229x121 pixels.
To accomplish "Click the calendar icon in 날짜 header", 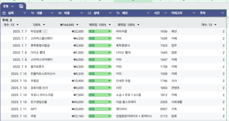I will coord(4,13).
